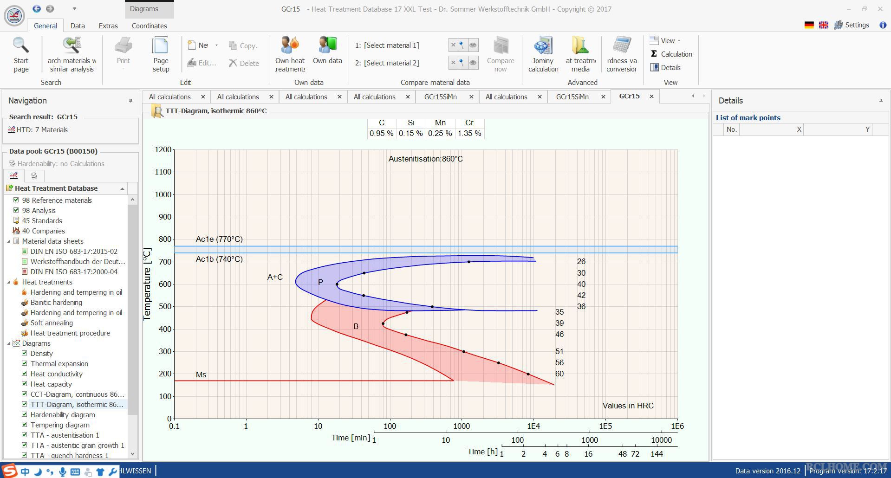Uncheck the Thermal expansion checkbox
This screenshot has width=891, height=478.
pyautogui.click(x=25, y=363)
